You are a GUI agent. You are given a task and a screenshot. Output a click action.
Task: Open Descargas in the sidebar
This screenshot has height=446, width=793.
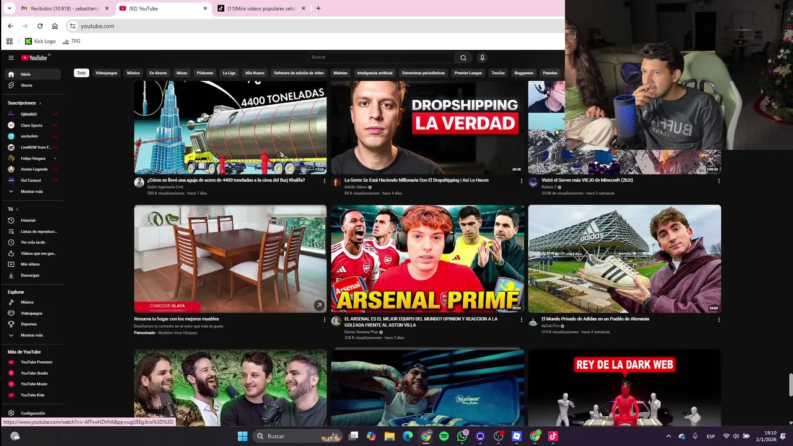[33, 275]
